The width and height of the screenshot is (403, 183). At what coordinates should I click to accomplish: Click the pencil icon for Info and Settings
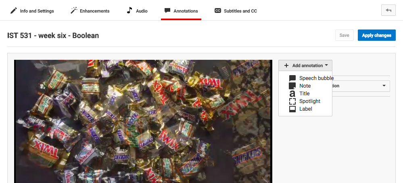(14, 11)
